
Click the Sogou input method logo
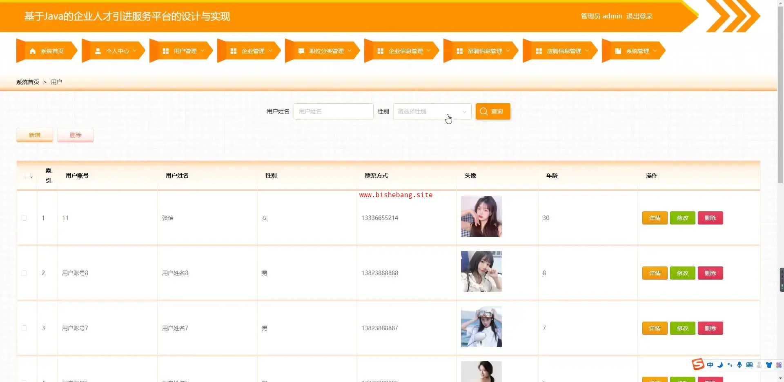(x=697, y=364)
